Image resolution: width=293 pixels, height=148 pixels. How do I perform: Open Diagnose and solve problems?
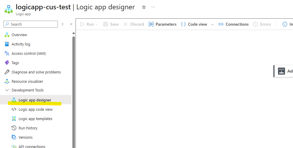click(36, 72)
